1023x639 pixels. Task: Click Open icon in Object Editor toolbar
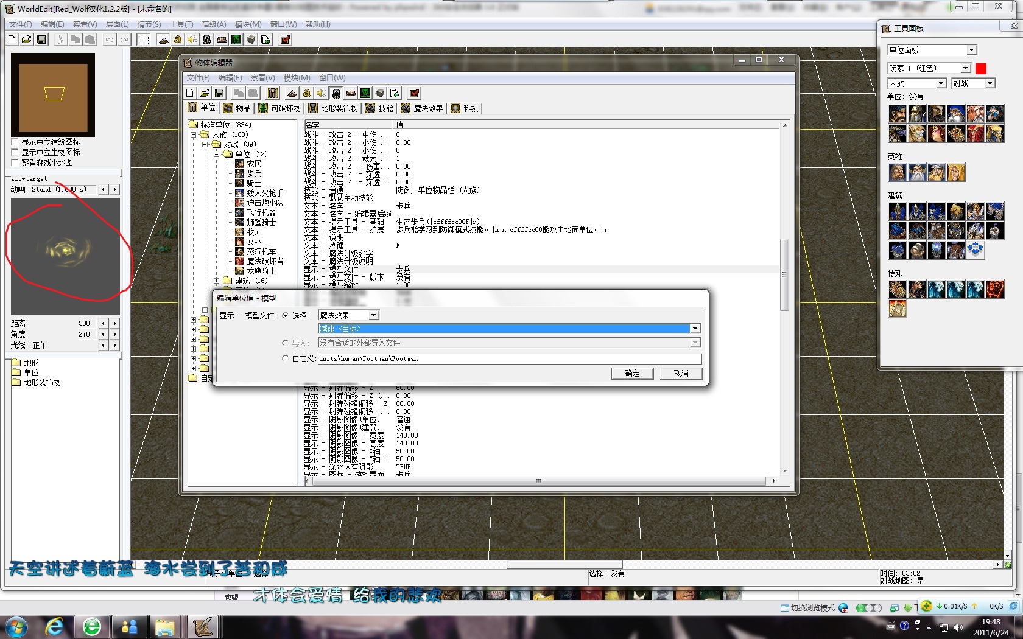tap(205, 93)
